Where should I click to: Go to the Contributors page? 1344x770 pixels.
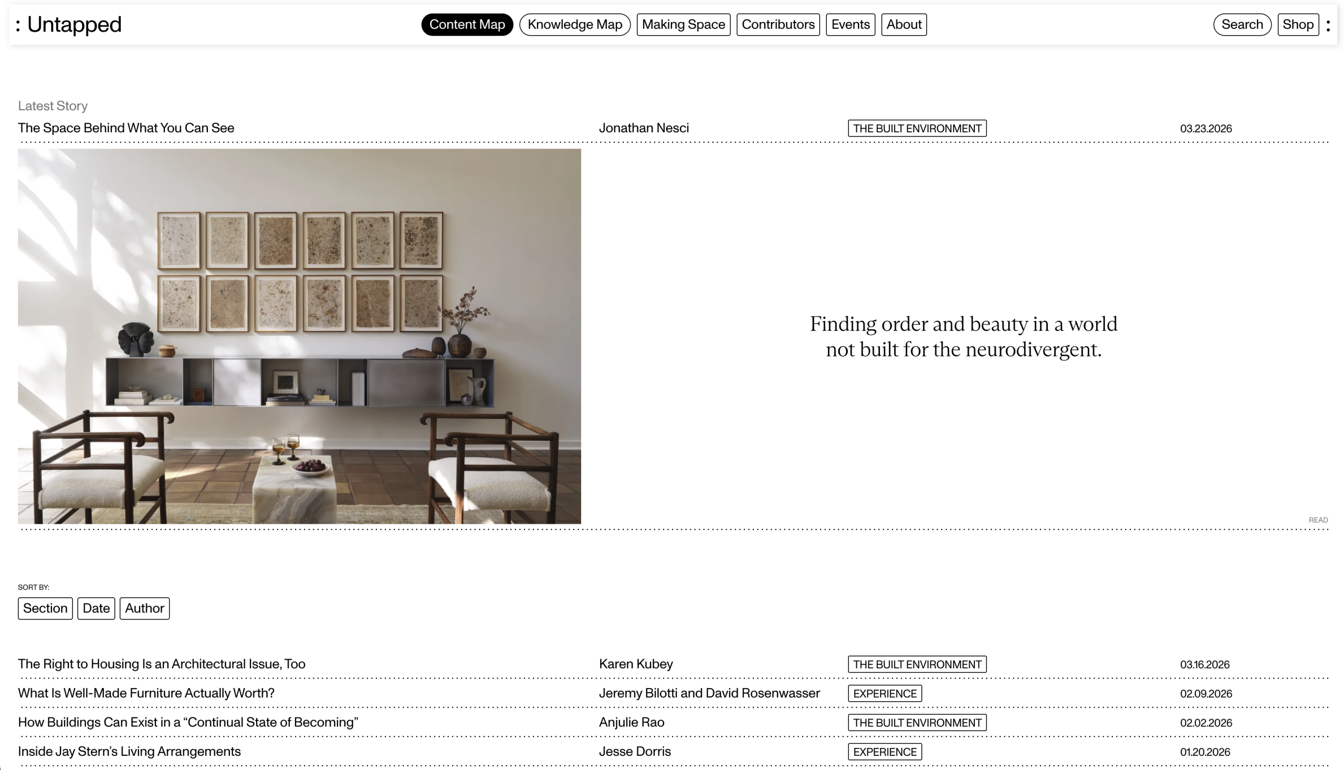pyautogui.click(x=778, y=24)
